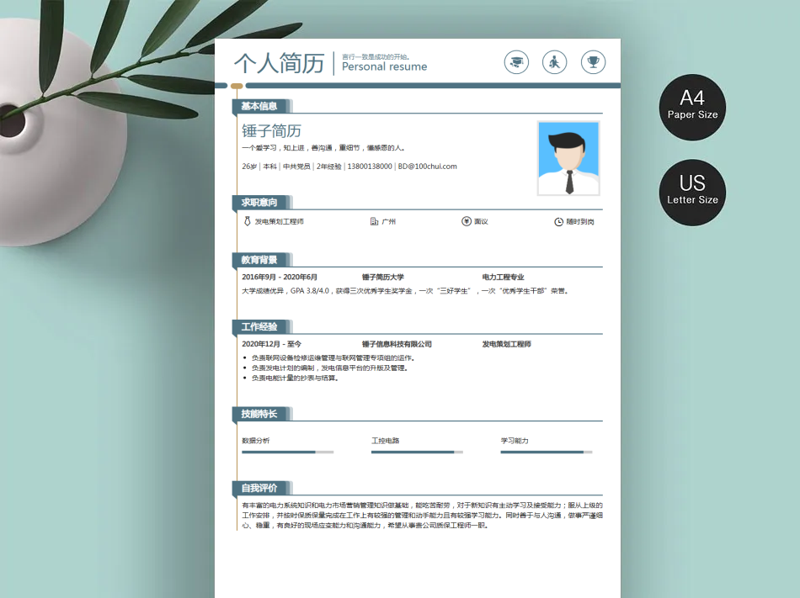Click the 中共党员 text
Image resolution: width=800 pixels, height=598 pixels.
click(296, 166)
